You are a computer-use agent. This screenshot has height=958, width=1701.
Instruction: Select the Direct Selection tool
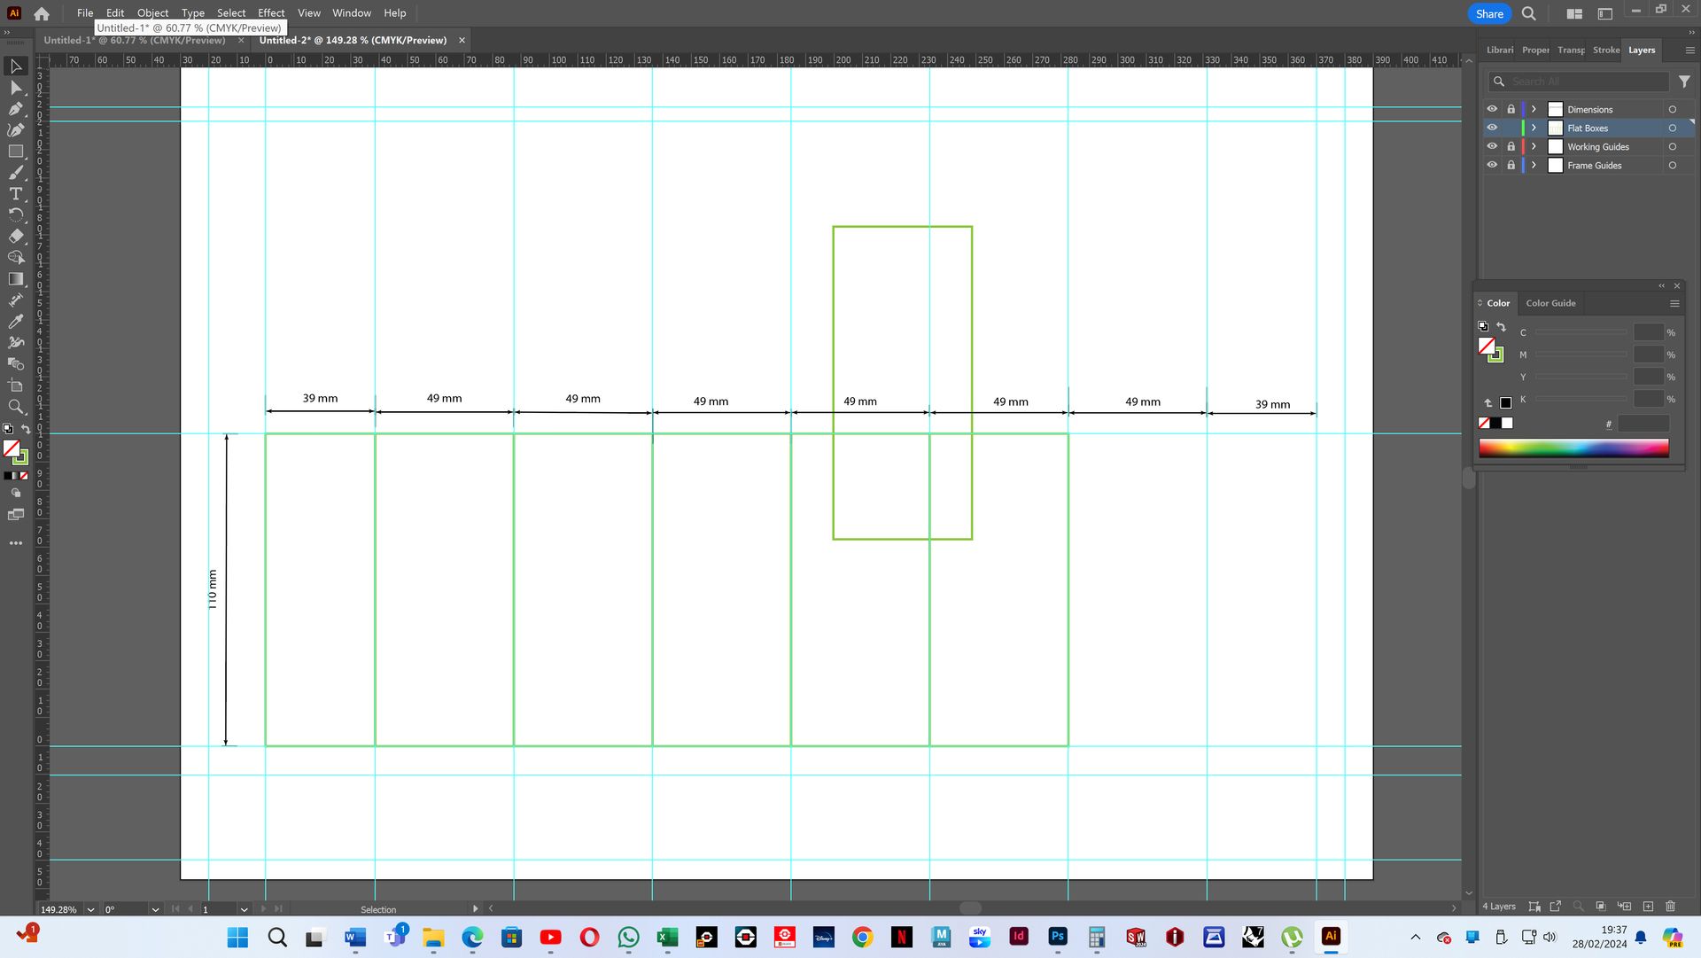(x=15, y=88)
